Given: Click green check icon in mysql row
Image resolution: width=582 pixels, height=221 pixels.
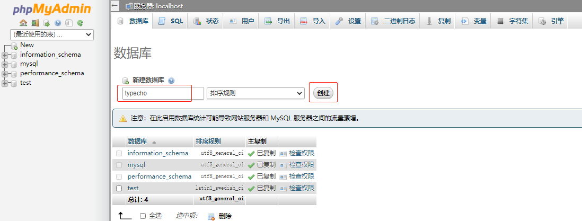Looking at the screenshot, I should (251, 165).
